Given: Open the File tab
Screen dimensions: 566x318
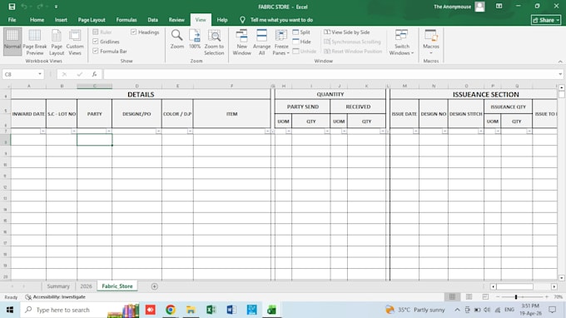Looking at the screenshot, I should (x=12, y=20).
